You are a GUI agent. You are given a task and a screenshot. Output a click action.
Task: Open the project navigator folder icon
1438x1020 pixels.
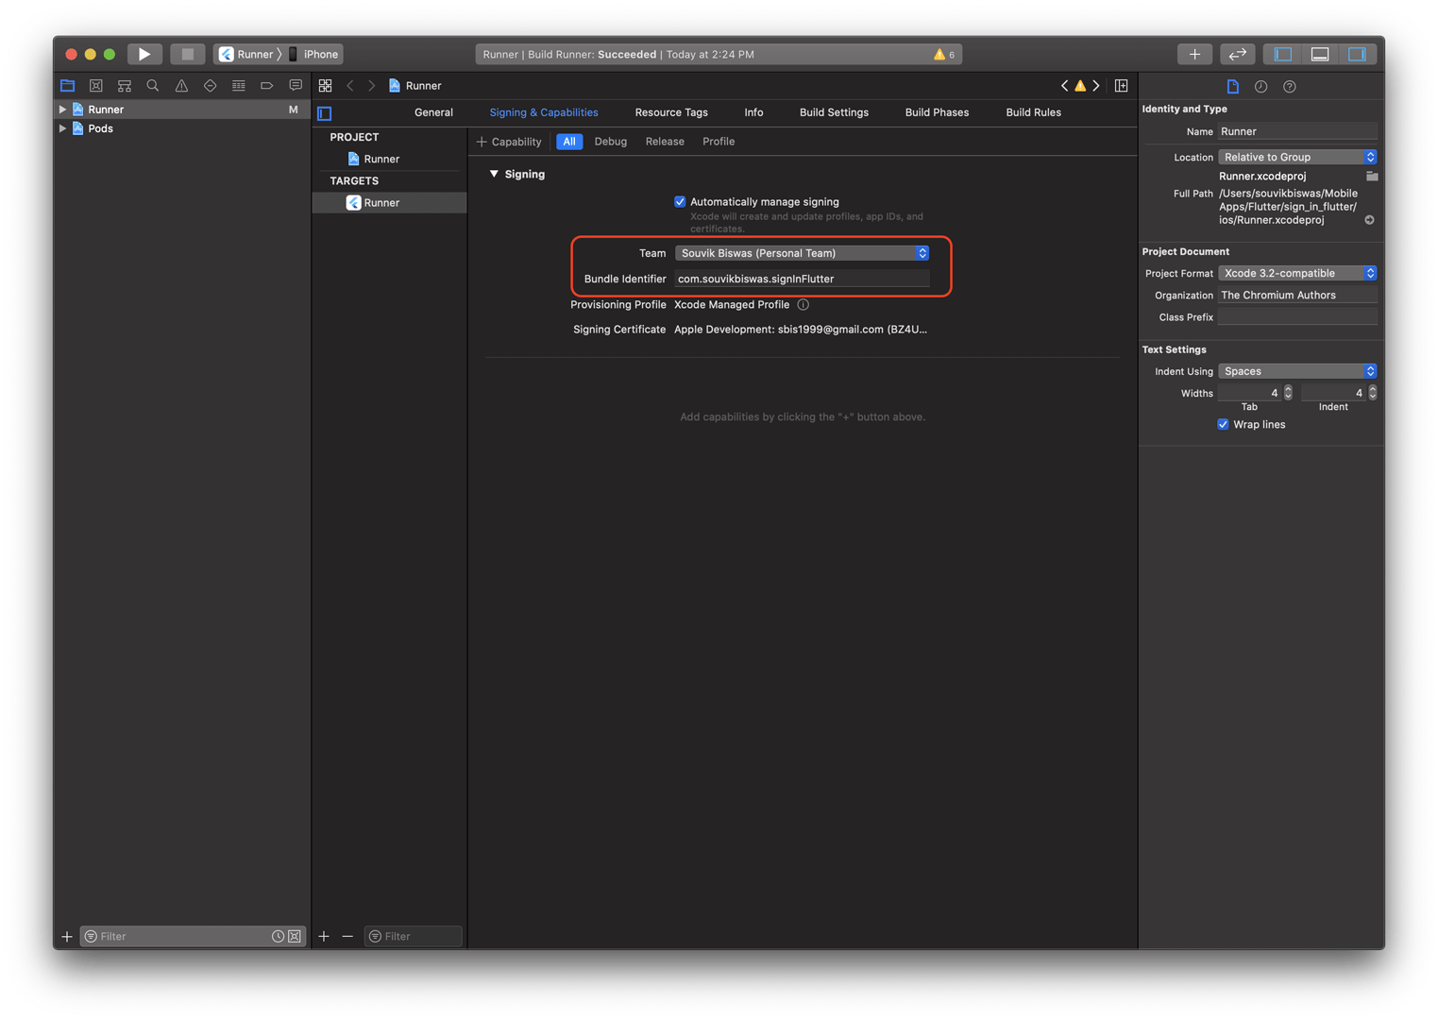[x=68, y=86]
